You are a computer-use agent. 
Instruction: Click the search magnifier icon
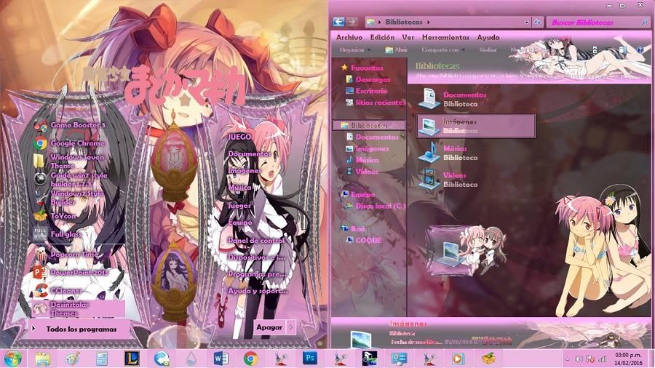click(x=645, y=22)
